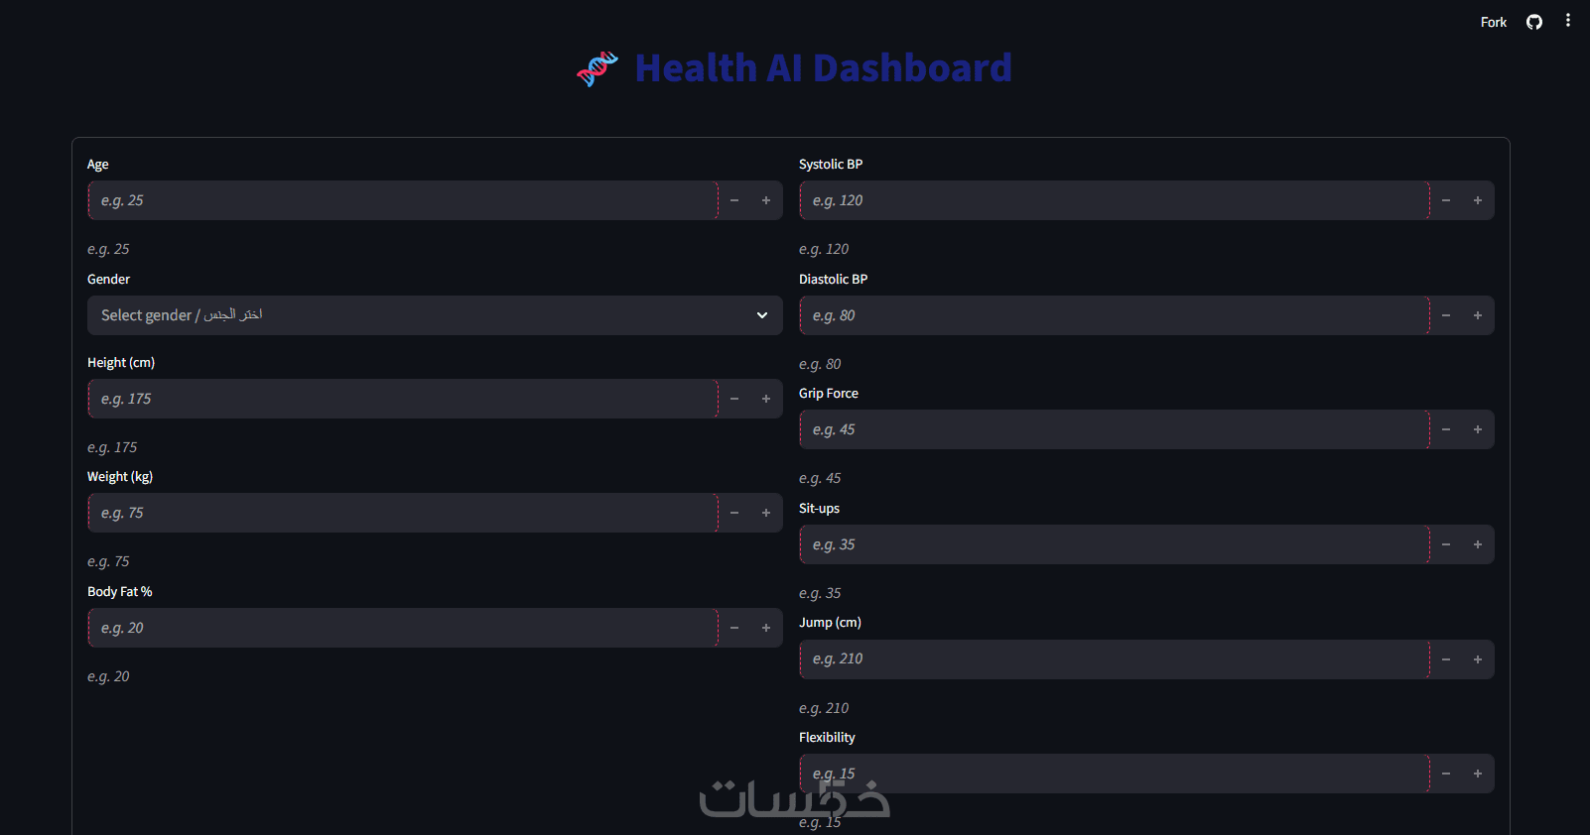Viewport: 1590px width, 835px height.
Task: Expand the Gender dropdown chevron
Action: click(x=762, y=315)
